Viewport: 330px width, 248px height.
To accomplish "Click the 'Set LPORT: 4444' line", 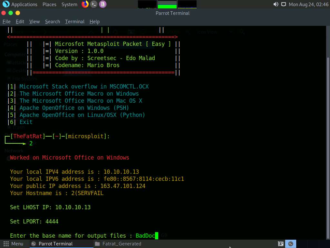I will pyautogui.click(x=34, y=222).
